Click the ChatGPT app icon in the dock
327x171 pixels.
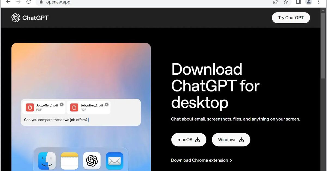[92, 161]
